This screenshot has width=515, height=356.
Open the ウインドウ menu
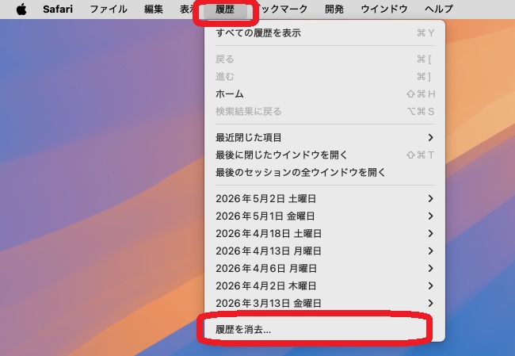tap(384, 10)
